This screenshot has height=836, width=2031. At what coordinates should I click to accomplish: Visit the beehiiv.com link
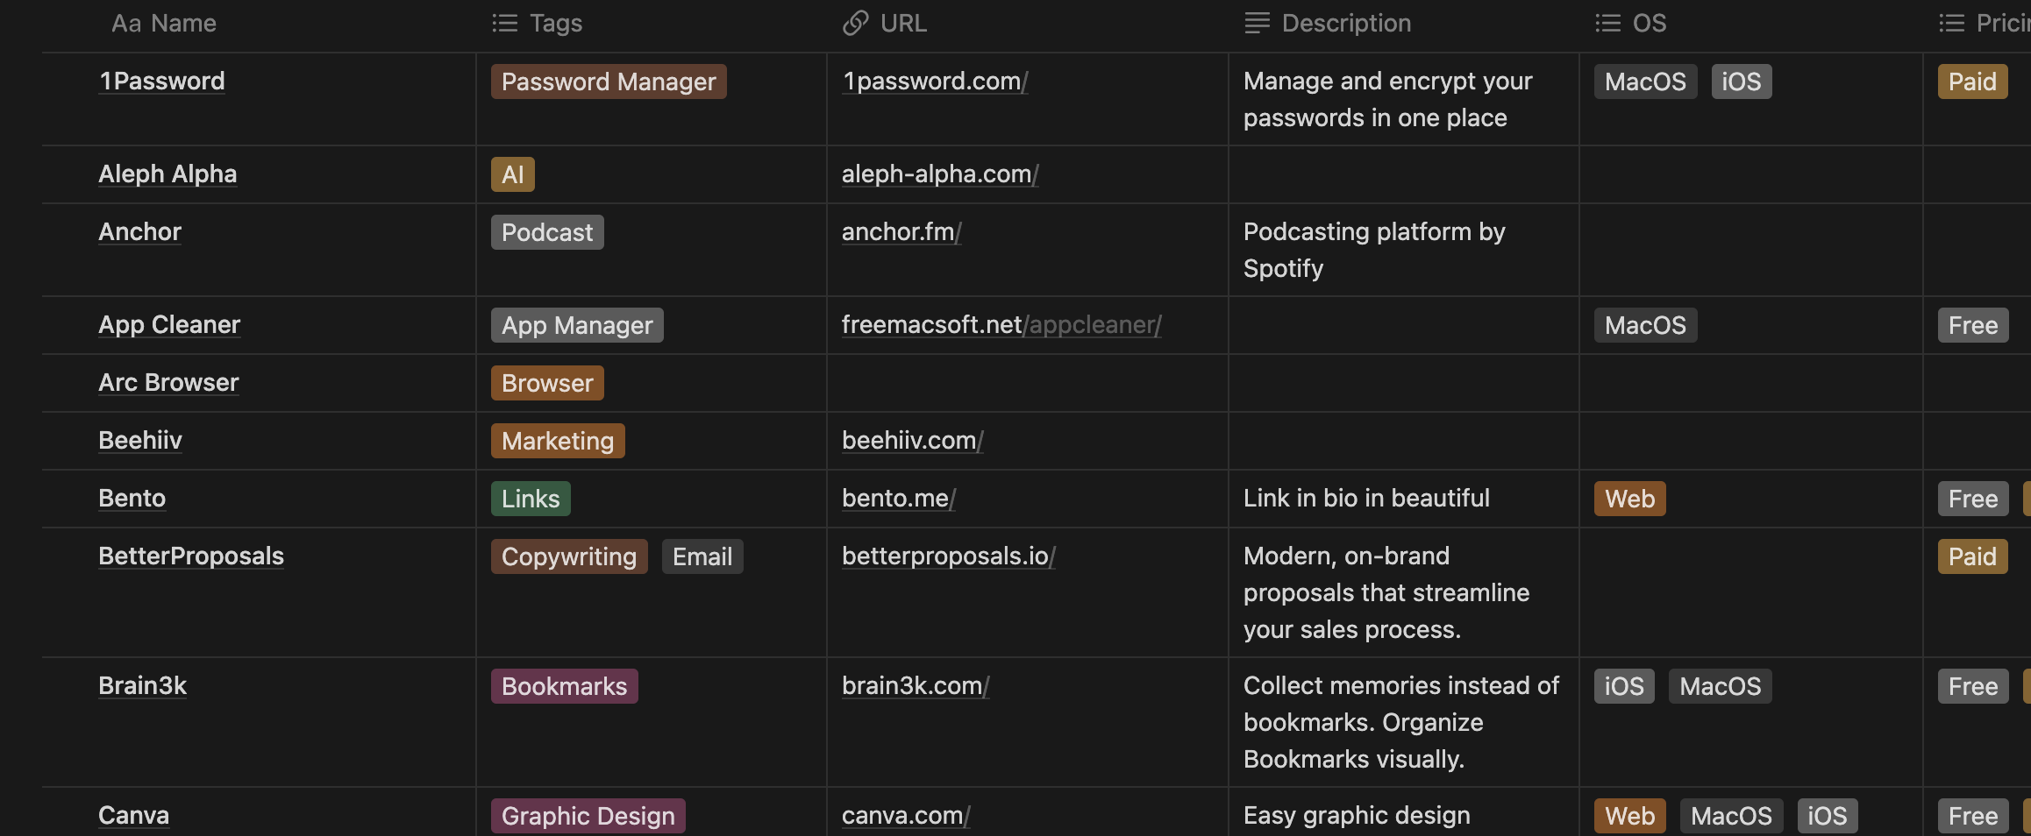tap(913, 440)
